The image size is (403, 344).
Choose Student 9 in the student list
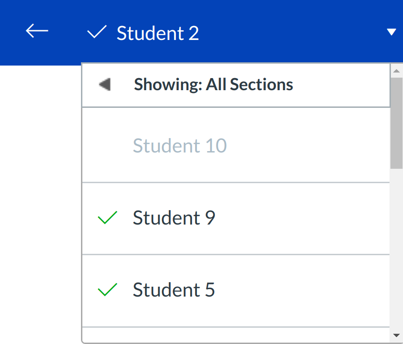174,218
